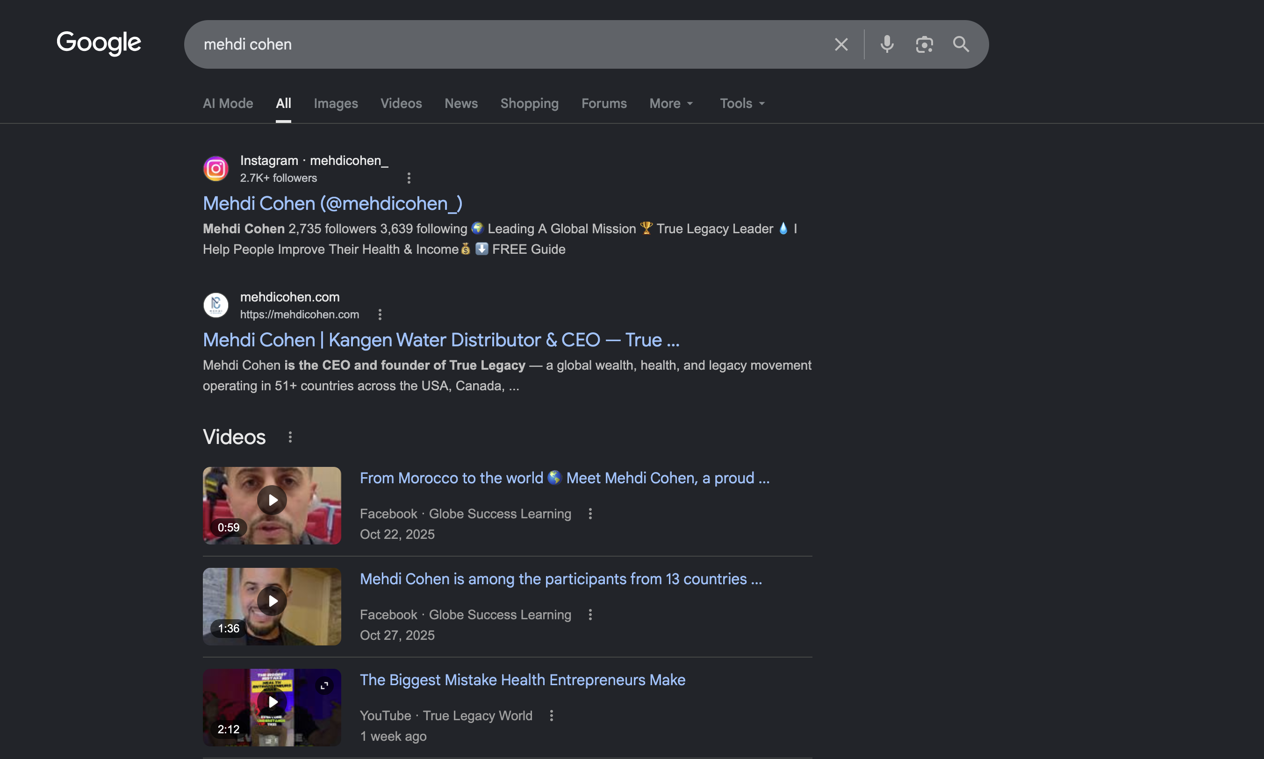Clear the search box with X icon
The image size is (1264, 759).
(841, 44)
